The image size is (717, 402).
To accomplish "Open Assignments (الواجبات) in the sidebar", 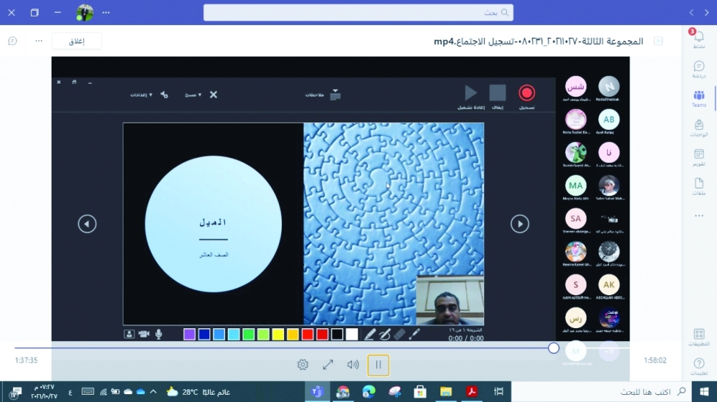I will 698,128.
